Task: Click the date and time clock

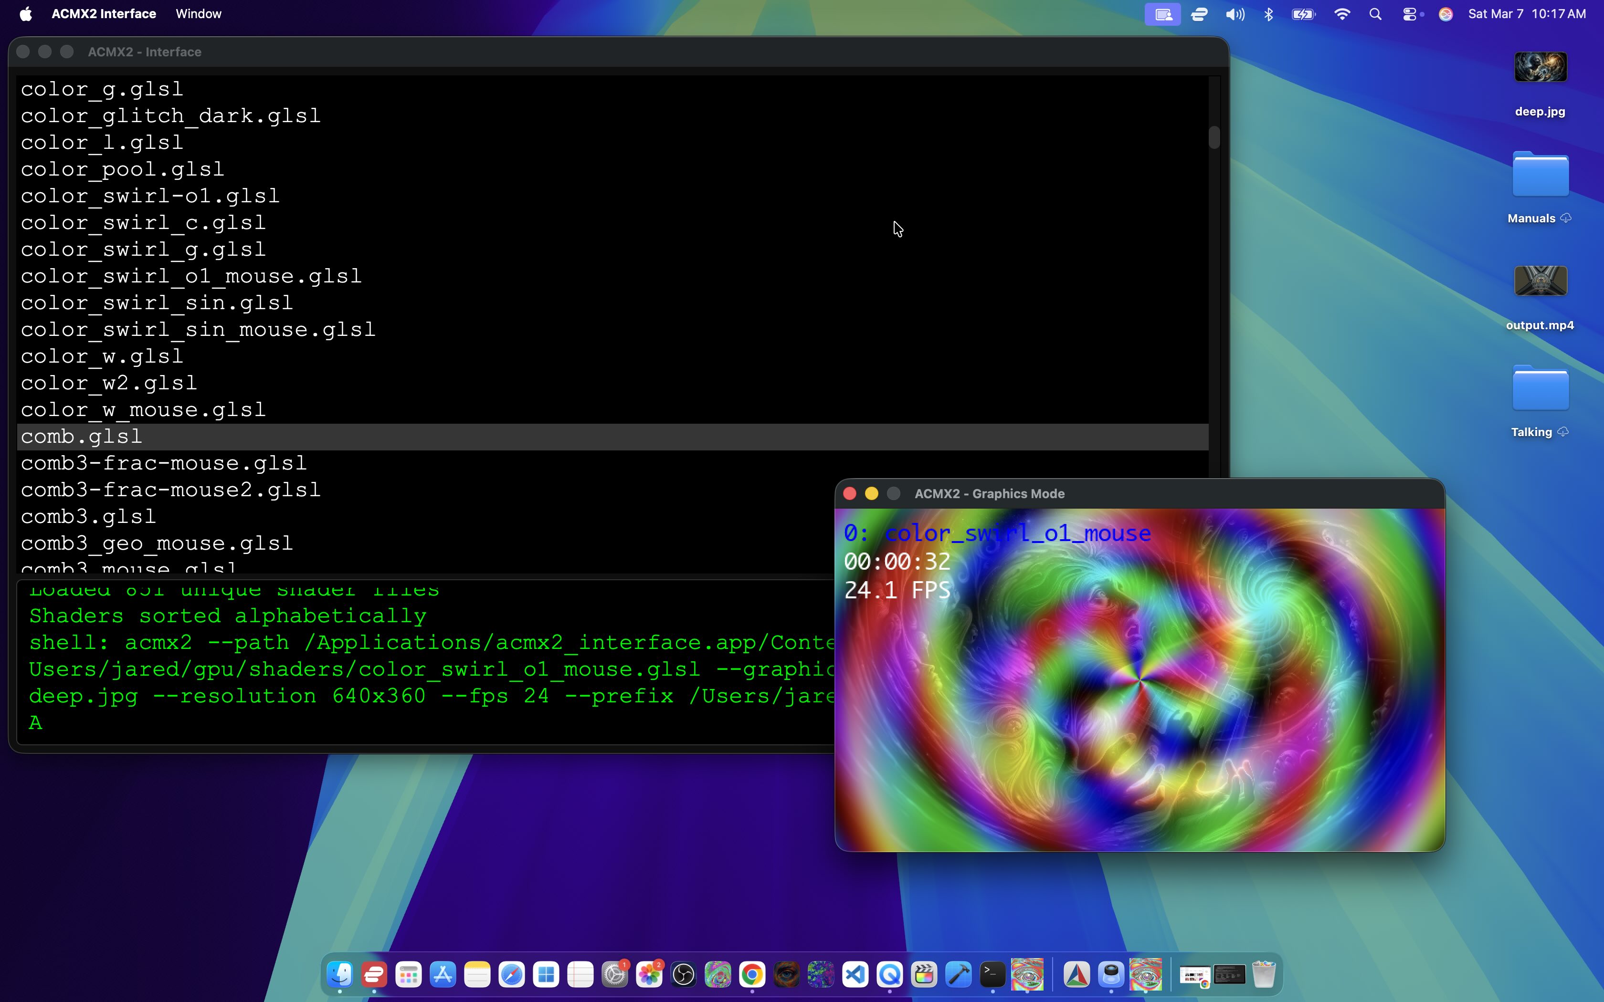Action: 1527,14
